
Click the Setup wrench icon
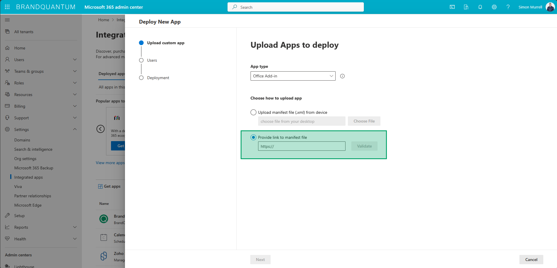click(7, 215)
